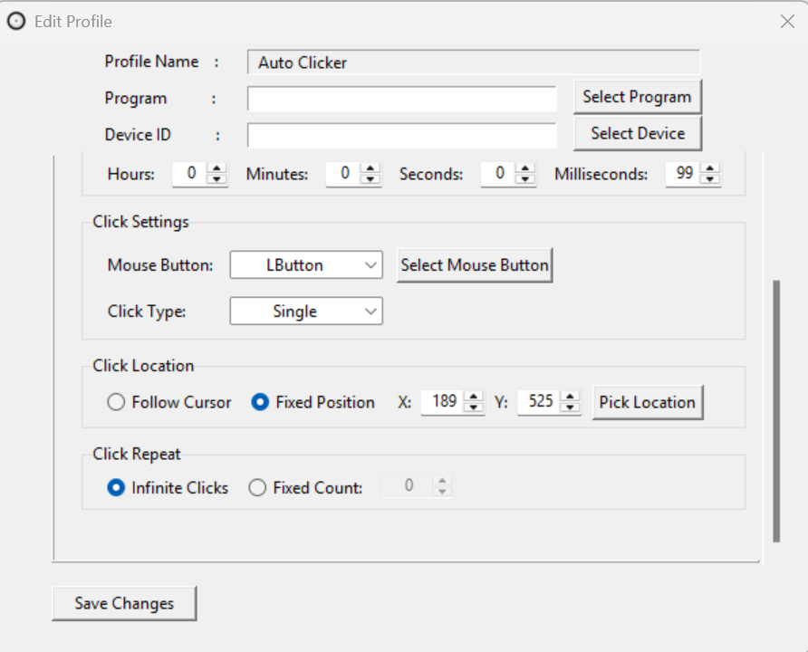Raise the X coordinate with up arrow
Screen dimensions: 808x652
pyautogui.click(x=473, y=397)
